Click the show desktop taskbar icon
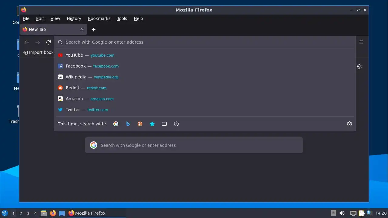 click(x=62, y=213)
